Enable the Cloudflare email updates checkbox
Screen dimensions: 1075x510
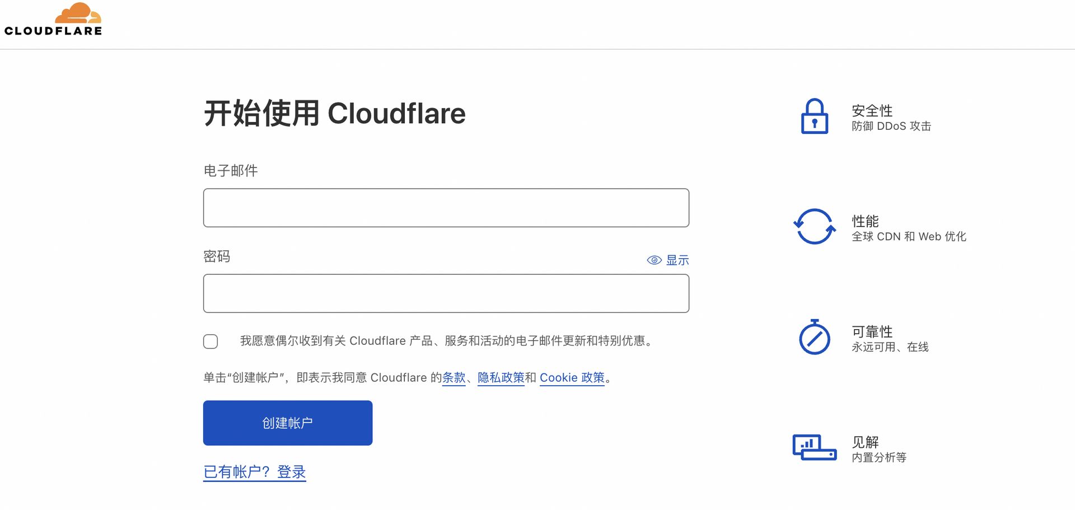point(210,341)
